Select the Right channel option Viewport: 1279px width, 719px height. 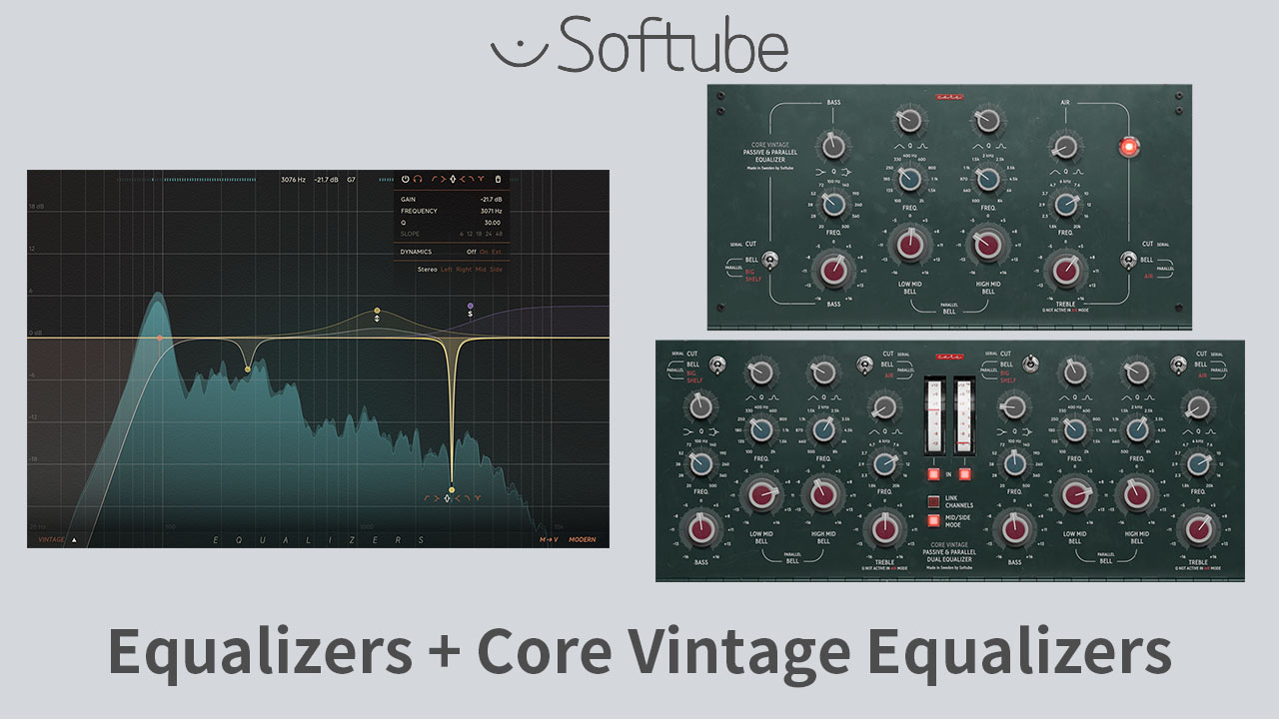pos(464,270)
